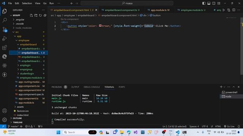Screen dimensions: 243x136
Task: Click Windows taskbar Search box
Action: coord(80,132)
